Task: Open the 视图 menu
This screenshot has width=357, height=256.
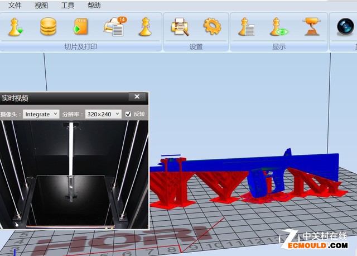Action: (41, 6)
